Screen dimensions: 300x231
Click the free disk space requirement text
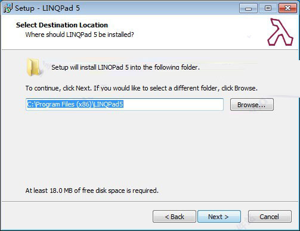92,191
